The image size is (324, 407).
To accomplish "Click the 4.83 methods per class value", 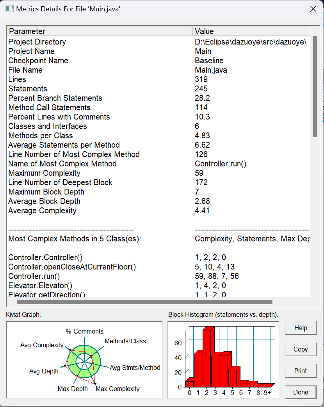I will click(x=202, y=136).
